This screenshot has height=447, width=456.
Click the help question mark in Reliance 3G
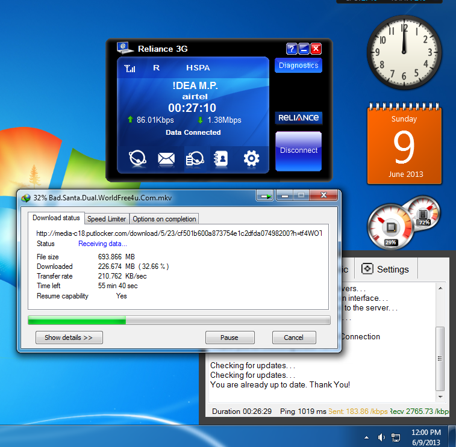(x=292, y=49)
